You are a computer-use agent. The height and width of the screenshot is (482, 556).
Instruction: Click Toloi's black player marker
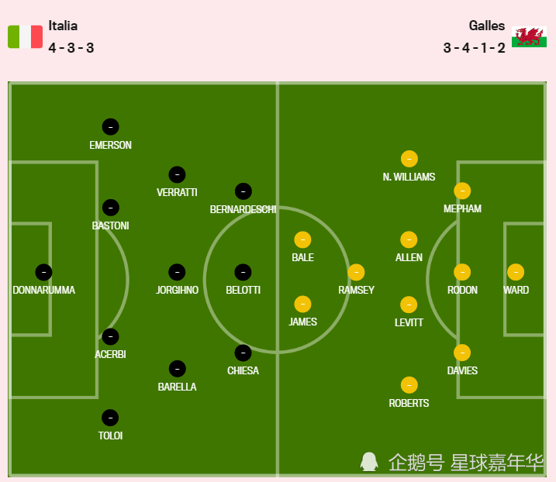110,418
